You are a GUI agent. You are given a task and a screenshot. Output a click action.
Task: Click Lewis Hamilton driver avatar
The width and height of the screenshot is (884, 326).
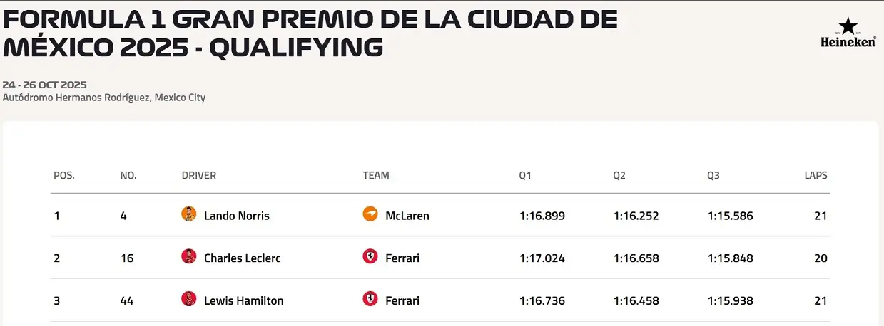189,300
